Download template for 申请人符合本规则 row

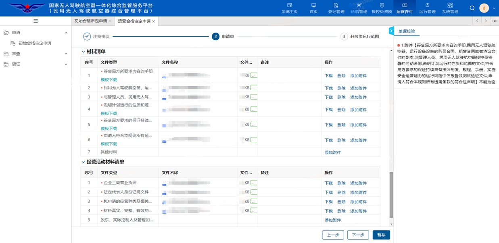[109, 144]
